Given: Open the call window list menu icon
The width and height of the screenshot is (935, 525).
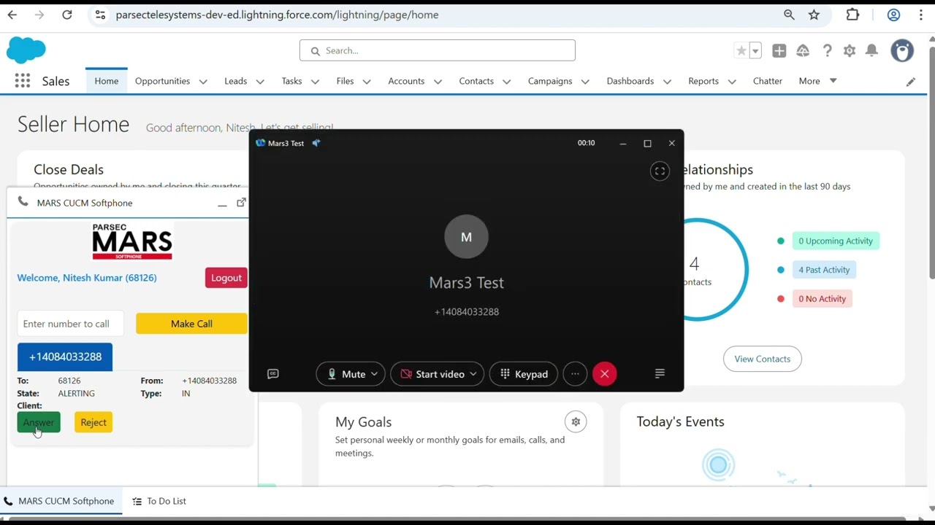Looking at the screenshot, I should click(x=660, y=374).
